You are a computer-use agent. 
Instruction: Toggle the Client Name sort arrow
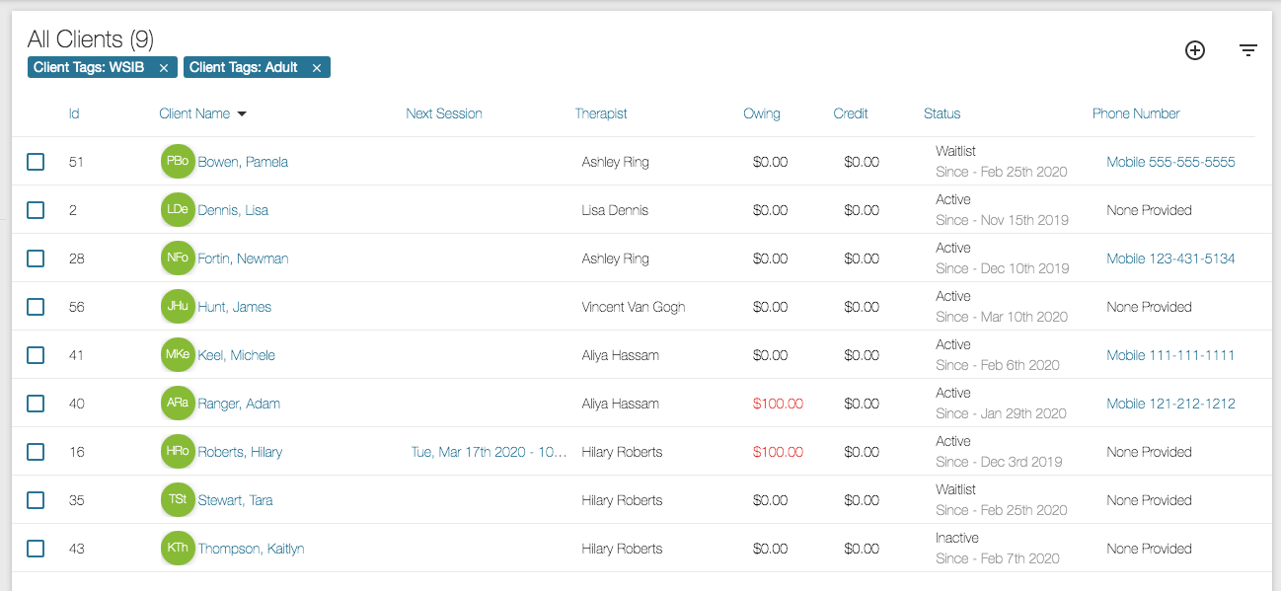242,114
